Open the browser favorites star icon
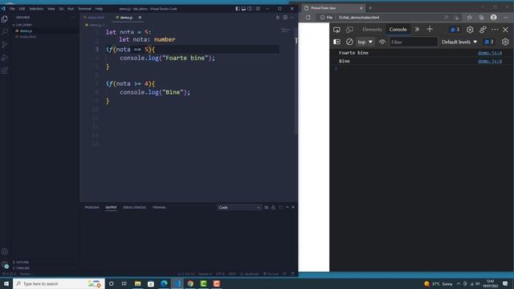This screenshot has width=514, height=289. click(469, 18)
